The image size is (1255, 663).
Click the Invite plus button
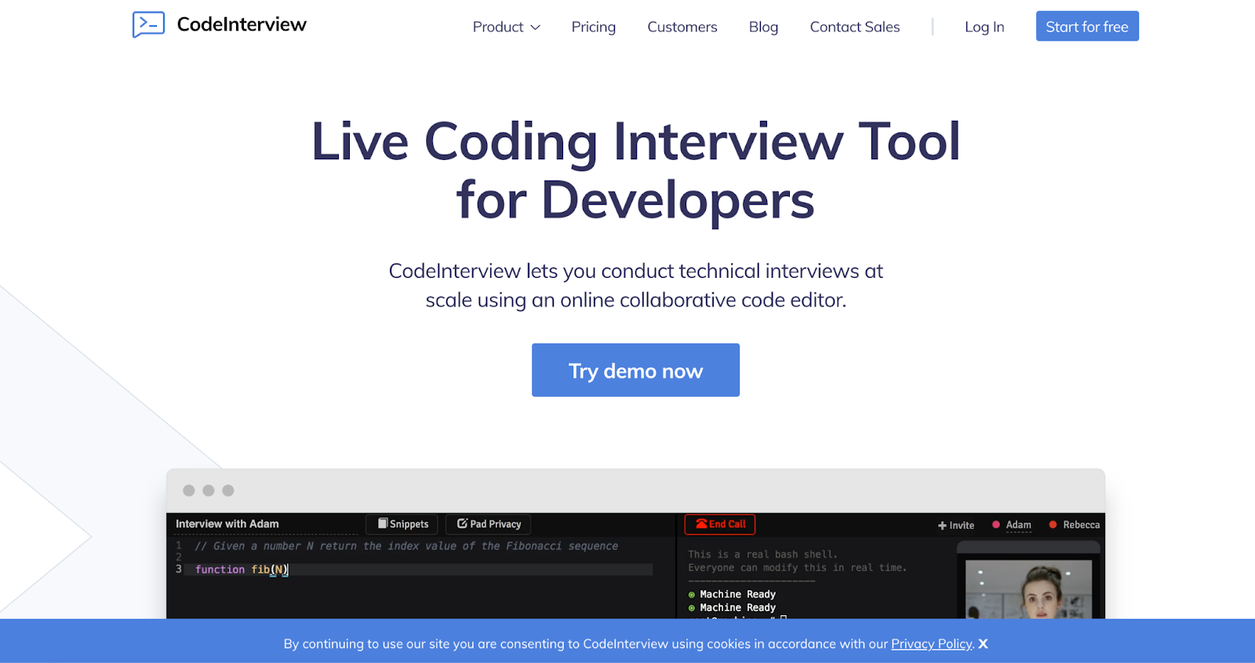(x=956, y=525)
